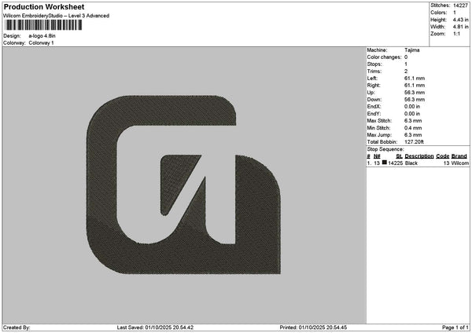Image resolution: width=472 pixels, height=333 pixels.
Task: Click the 'Stop Sequence:' heading
Action: point(385,149)
